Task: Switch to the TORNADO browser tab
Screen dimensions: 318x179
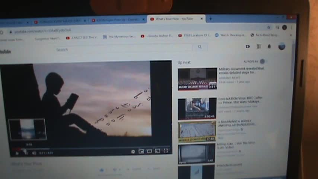Action: point(60,21)
